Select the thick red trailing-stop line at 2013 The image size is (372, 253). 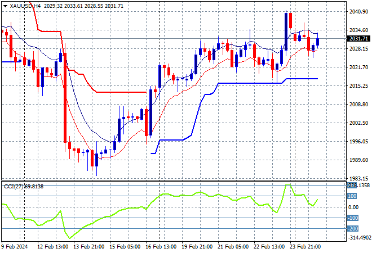121,92
